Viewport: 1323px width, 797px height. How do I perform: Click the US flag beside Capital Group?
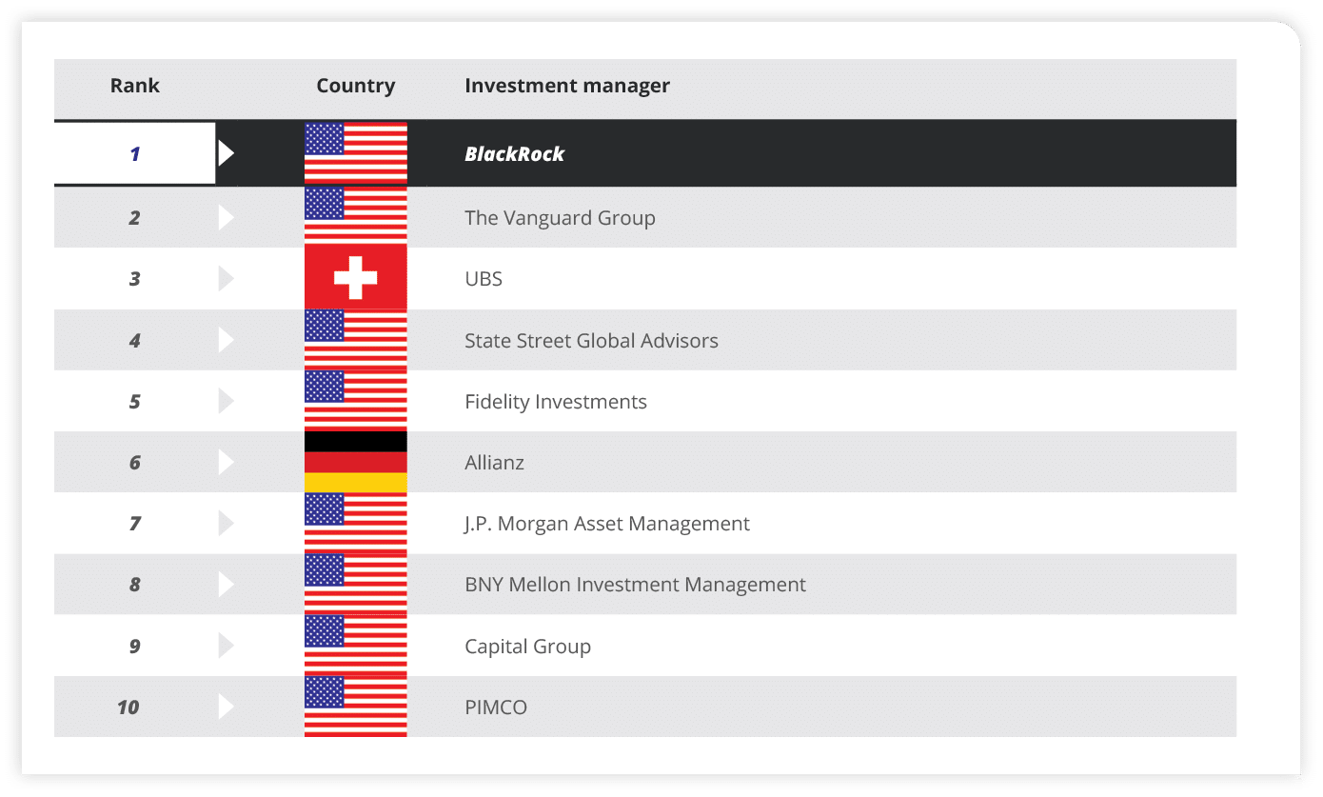[x=355, y=645]
